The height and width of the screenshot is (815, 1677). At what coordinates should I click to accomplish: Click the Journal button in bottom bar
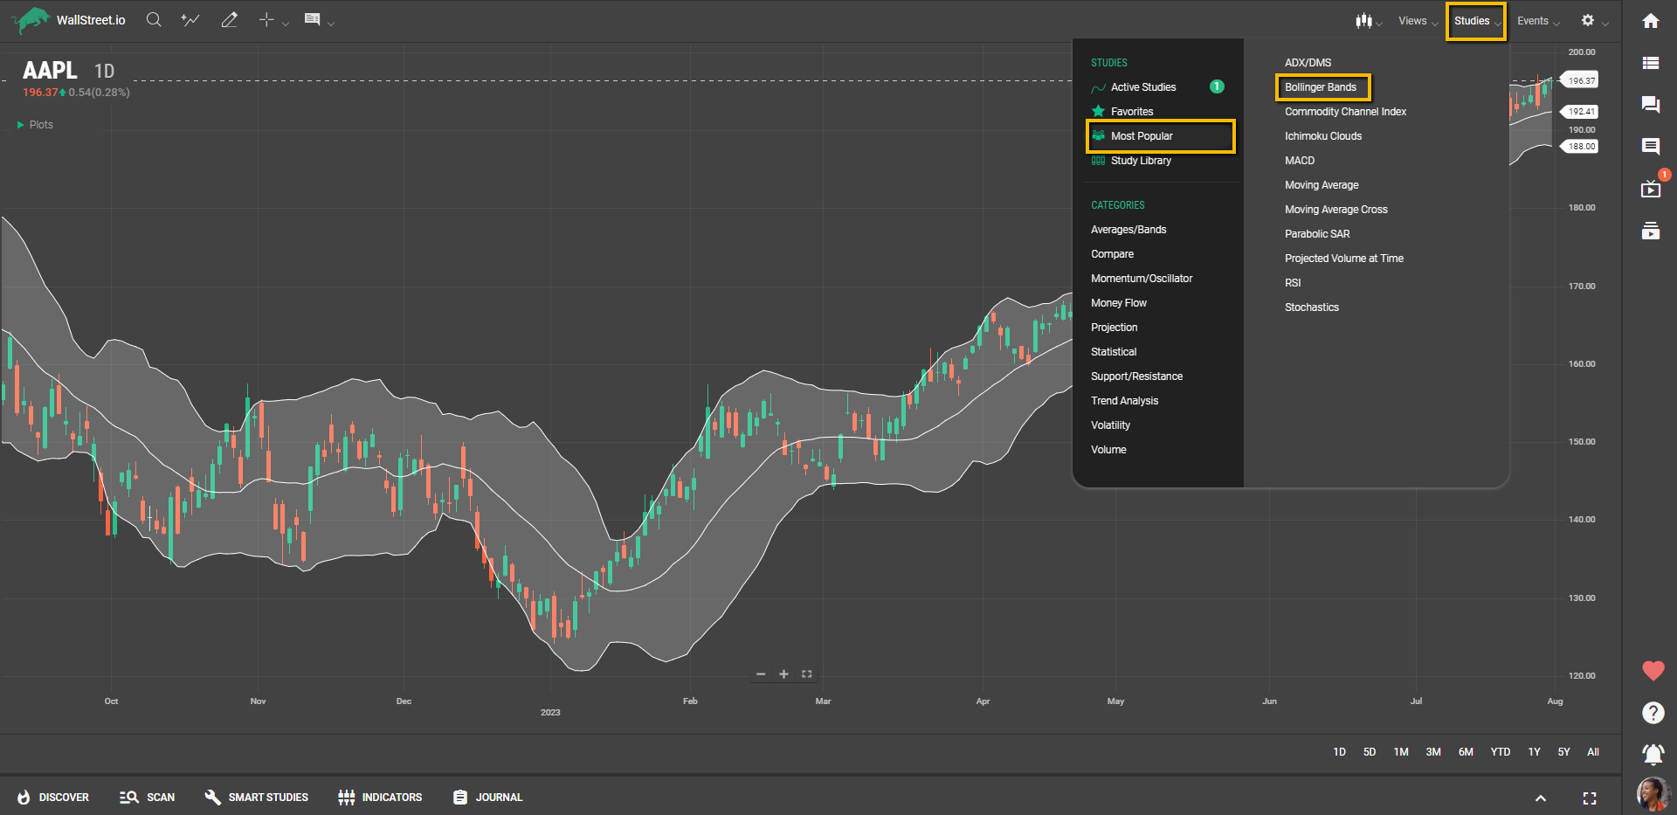pyautogui.click(x=488, y=798)
